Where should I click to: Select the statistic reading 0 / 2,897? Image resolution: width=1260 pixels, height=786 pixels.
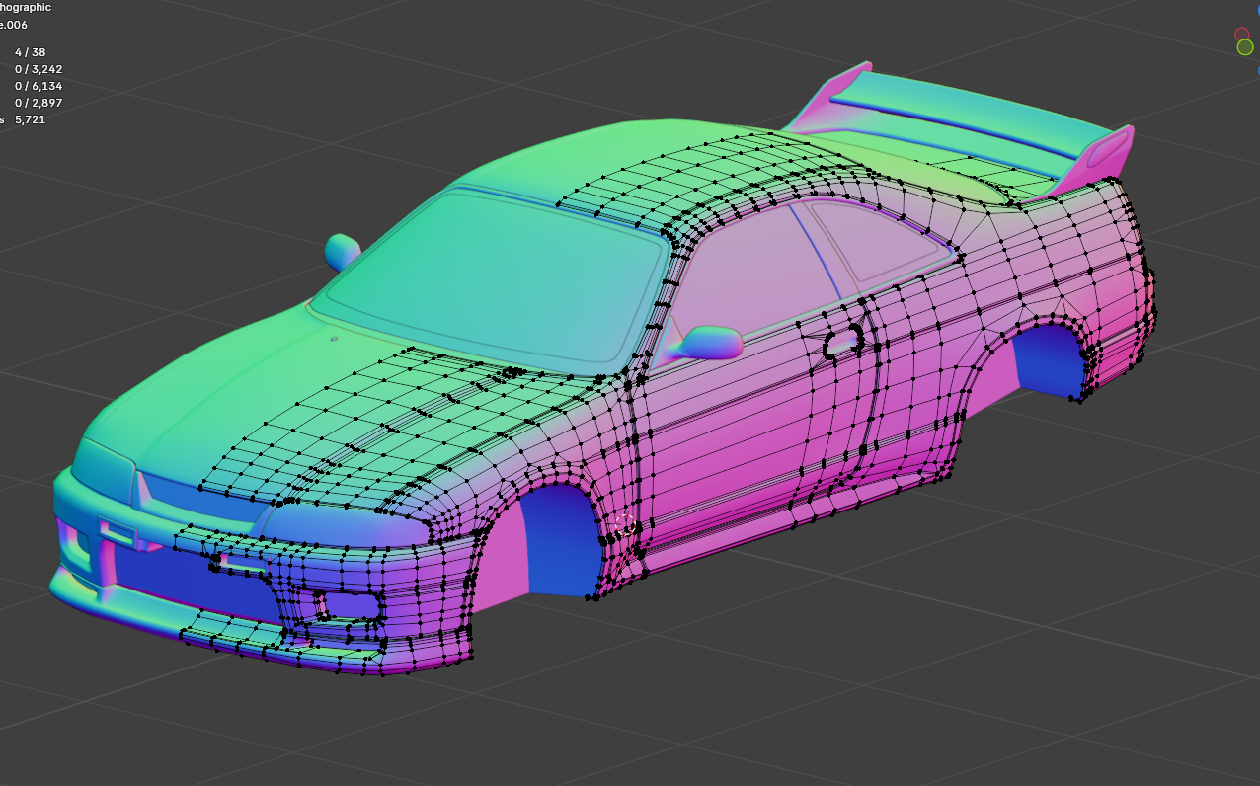39,103
